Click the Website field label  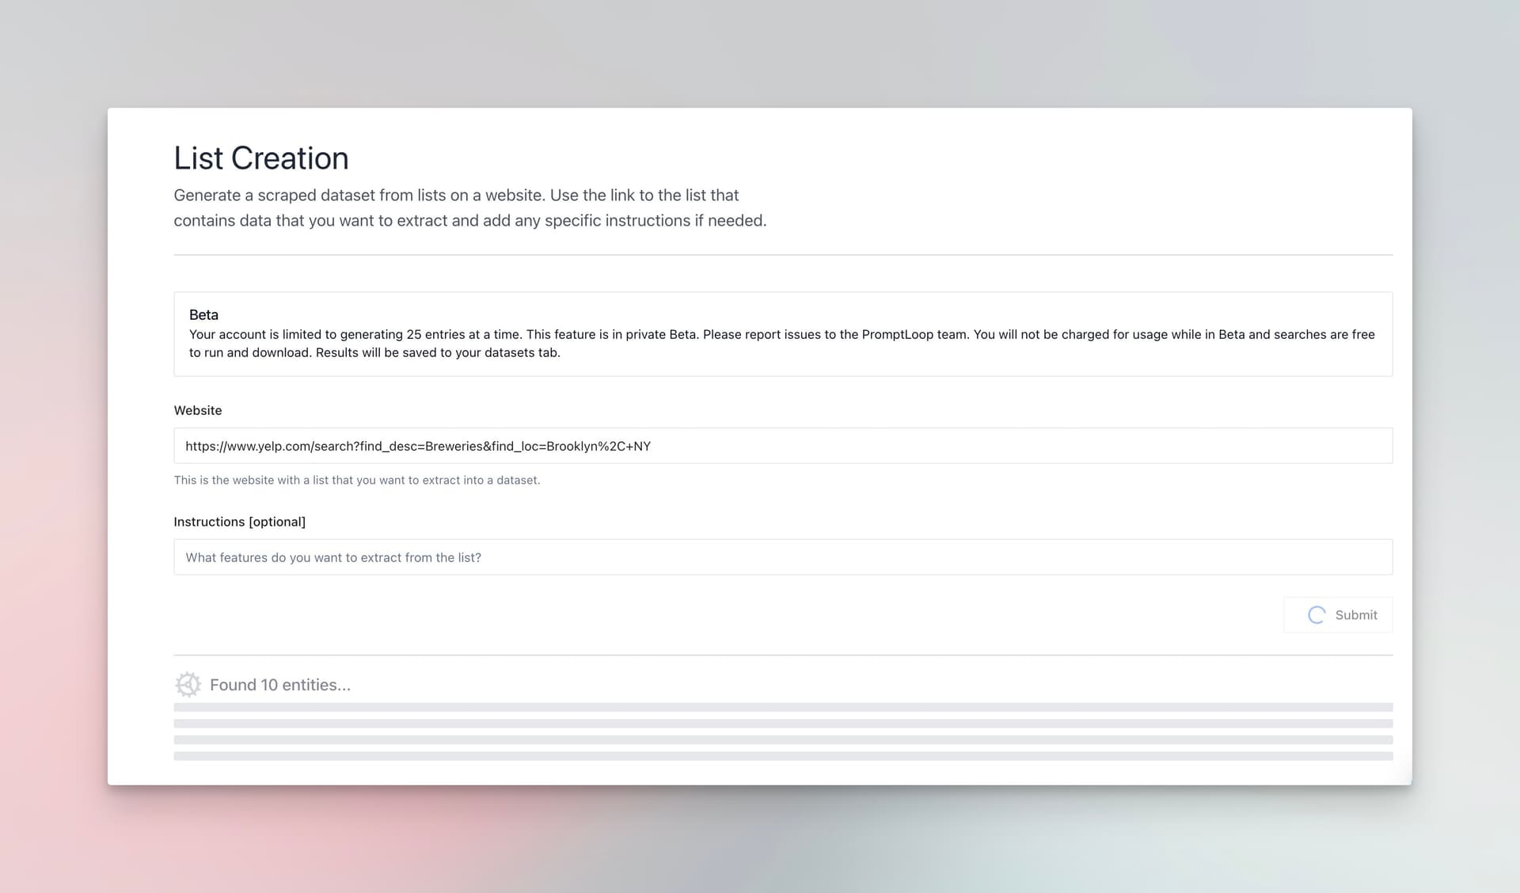tap(197, 410)
